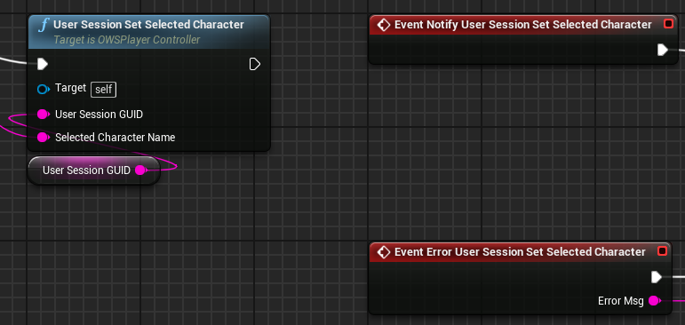The height and width of the screenshot is (325, 685).
Task: Click the function f icon on the blue node header
Action: pyautogui.click(x=43, y=25)
